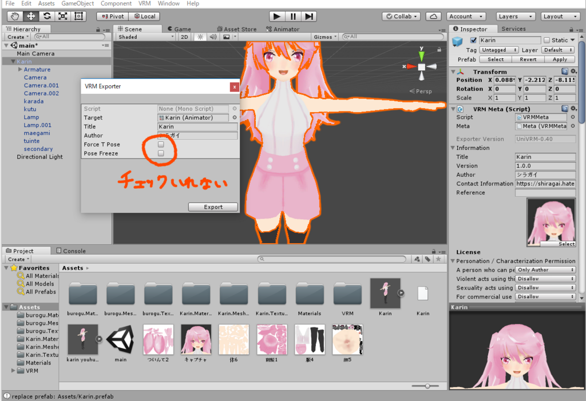Click Search by Label icon in Project
Screen dimensions: 586x401
click(428, 259)
